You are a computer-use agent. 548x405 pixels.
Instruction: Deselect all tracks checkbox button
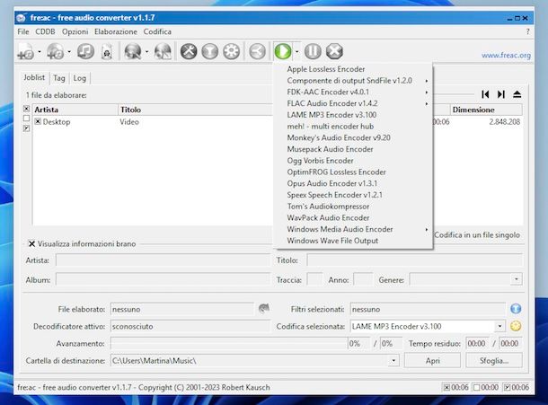click(x=26, y=119)
